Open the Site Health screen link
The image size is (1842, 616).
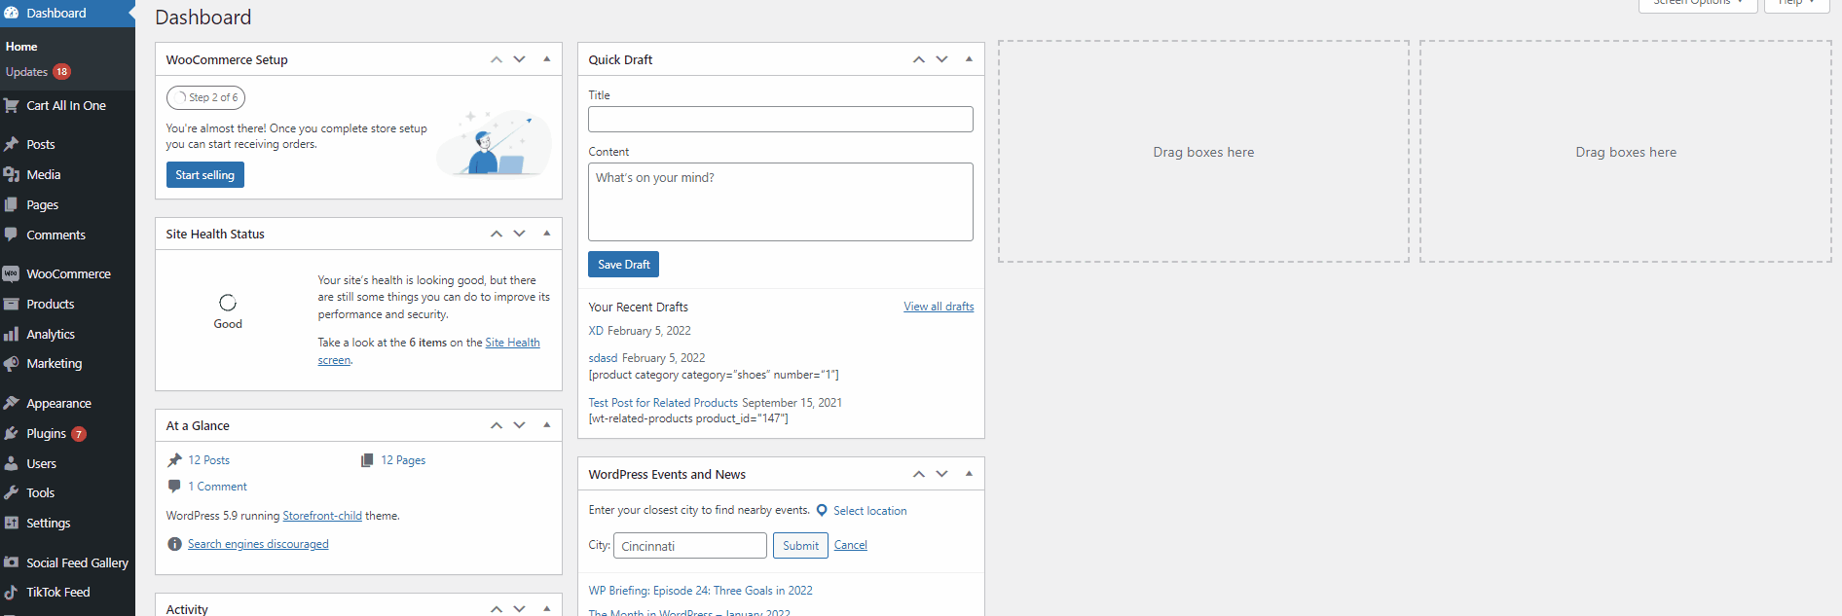coord(512,343)
